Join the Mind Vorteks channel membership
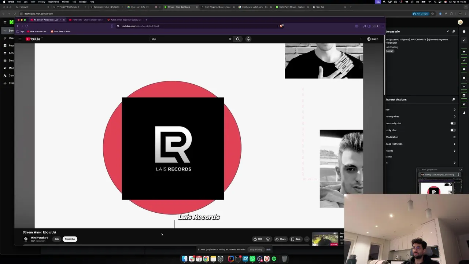Screen dimensions: 469x264 (x=57, y=239)
